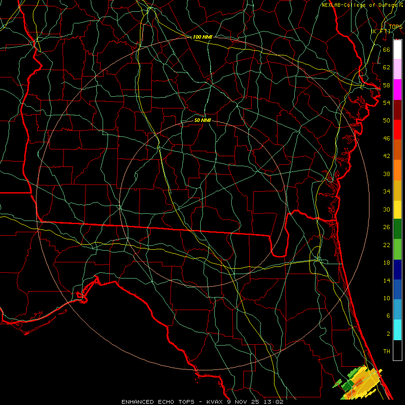
Task: Click the 'NEXLAB-College of DuPage' credit text
Action: (360, 5)
